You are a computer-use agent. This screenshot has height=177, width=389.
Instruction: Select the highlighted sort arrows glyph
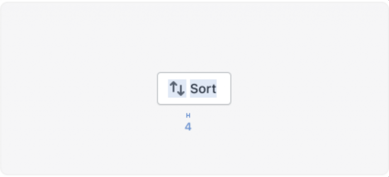tap(177, 88)
